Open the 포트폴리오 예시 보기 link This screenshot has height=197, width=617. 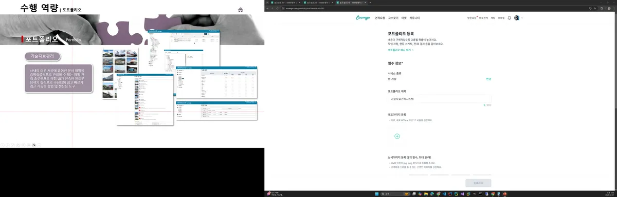pyautogui.click(x=401, y=50)
